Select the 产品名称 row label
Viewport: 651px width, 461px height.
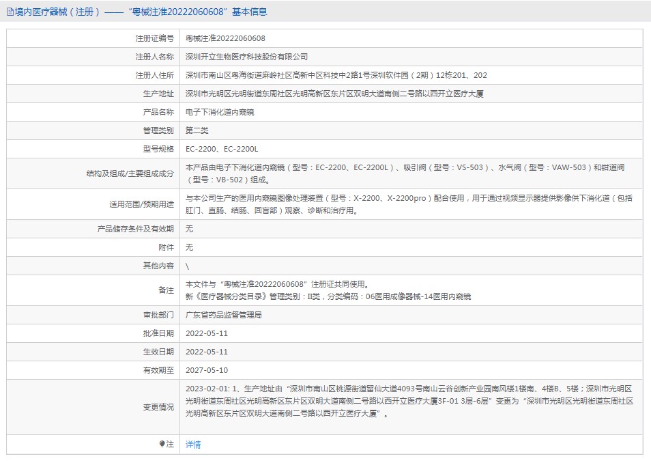pos(158,112)
